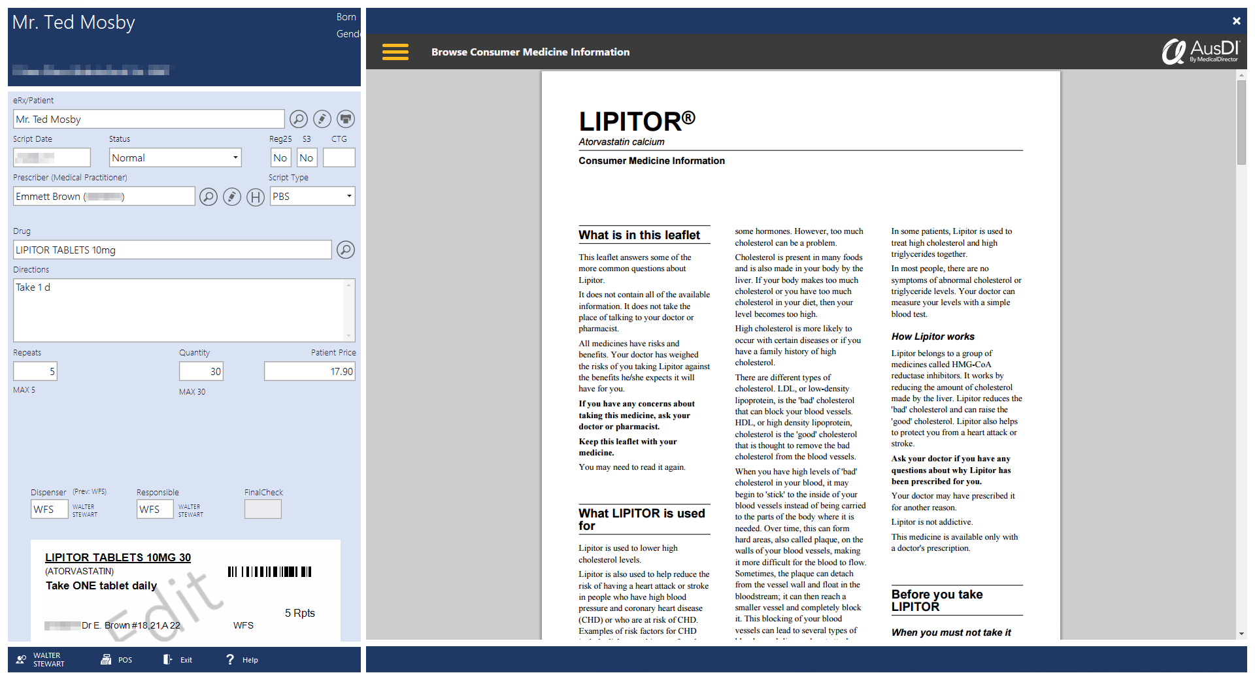Click 'Take ONE tablet daily' on label
The height and width of the screenshot is (673, 1255).
pyautogui.click(x=101, y=585)
